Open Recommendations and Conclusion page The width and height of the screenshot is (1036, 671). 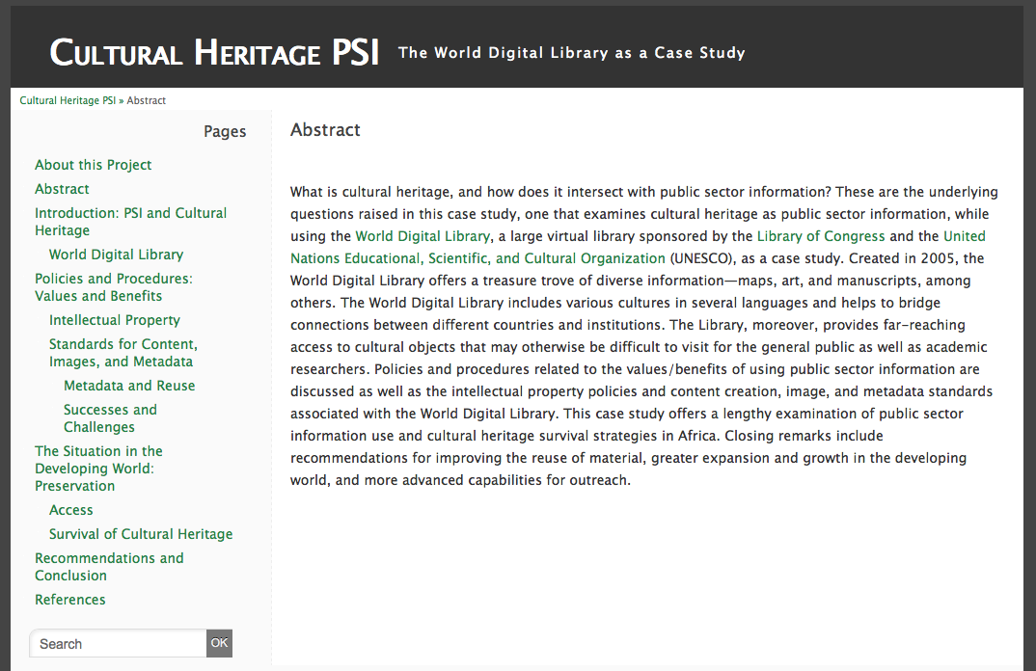(x=109, y=567)
